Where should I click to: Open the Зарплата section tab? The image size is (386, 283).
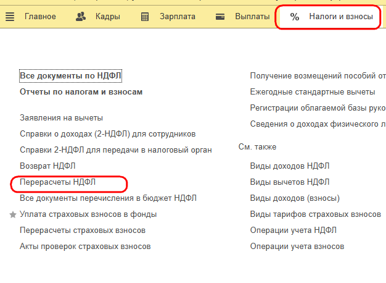point(178,17)
